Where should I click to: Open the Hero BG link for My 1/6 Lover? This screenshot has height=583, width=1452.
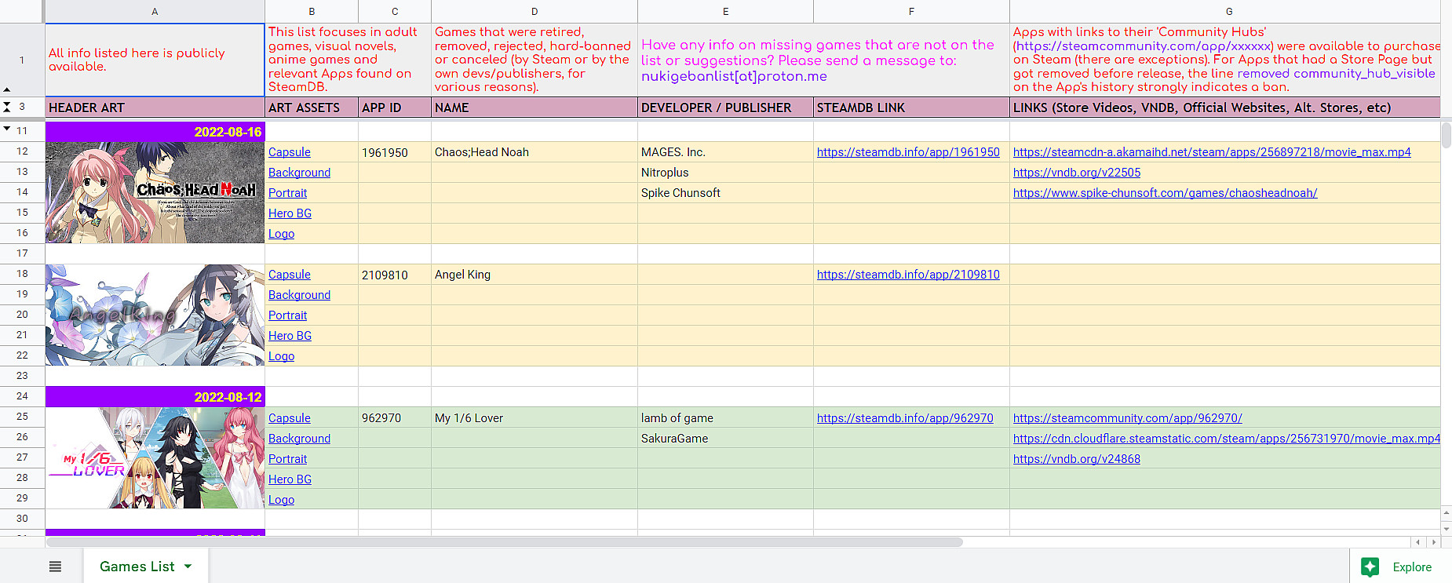(x=290, y=479)
